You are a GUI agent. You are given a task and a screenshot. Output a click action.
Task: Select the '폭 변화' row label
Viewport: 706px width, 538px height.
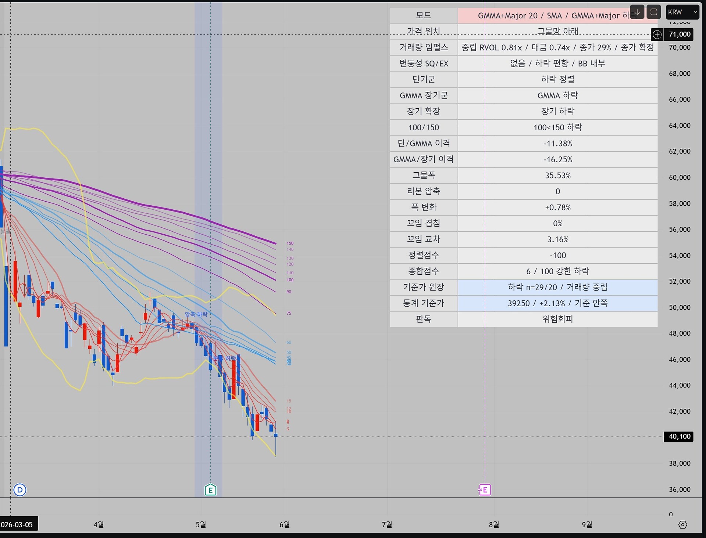point(424,207)
